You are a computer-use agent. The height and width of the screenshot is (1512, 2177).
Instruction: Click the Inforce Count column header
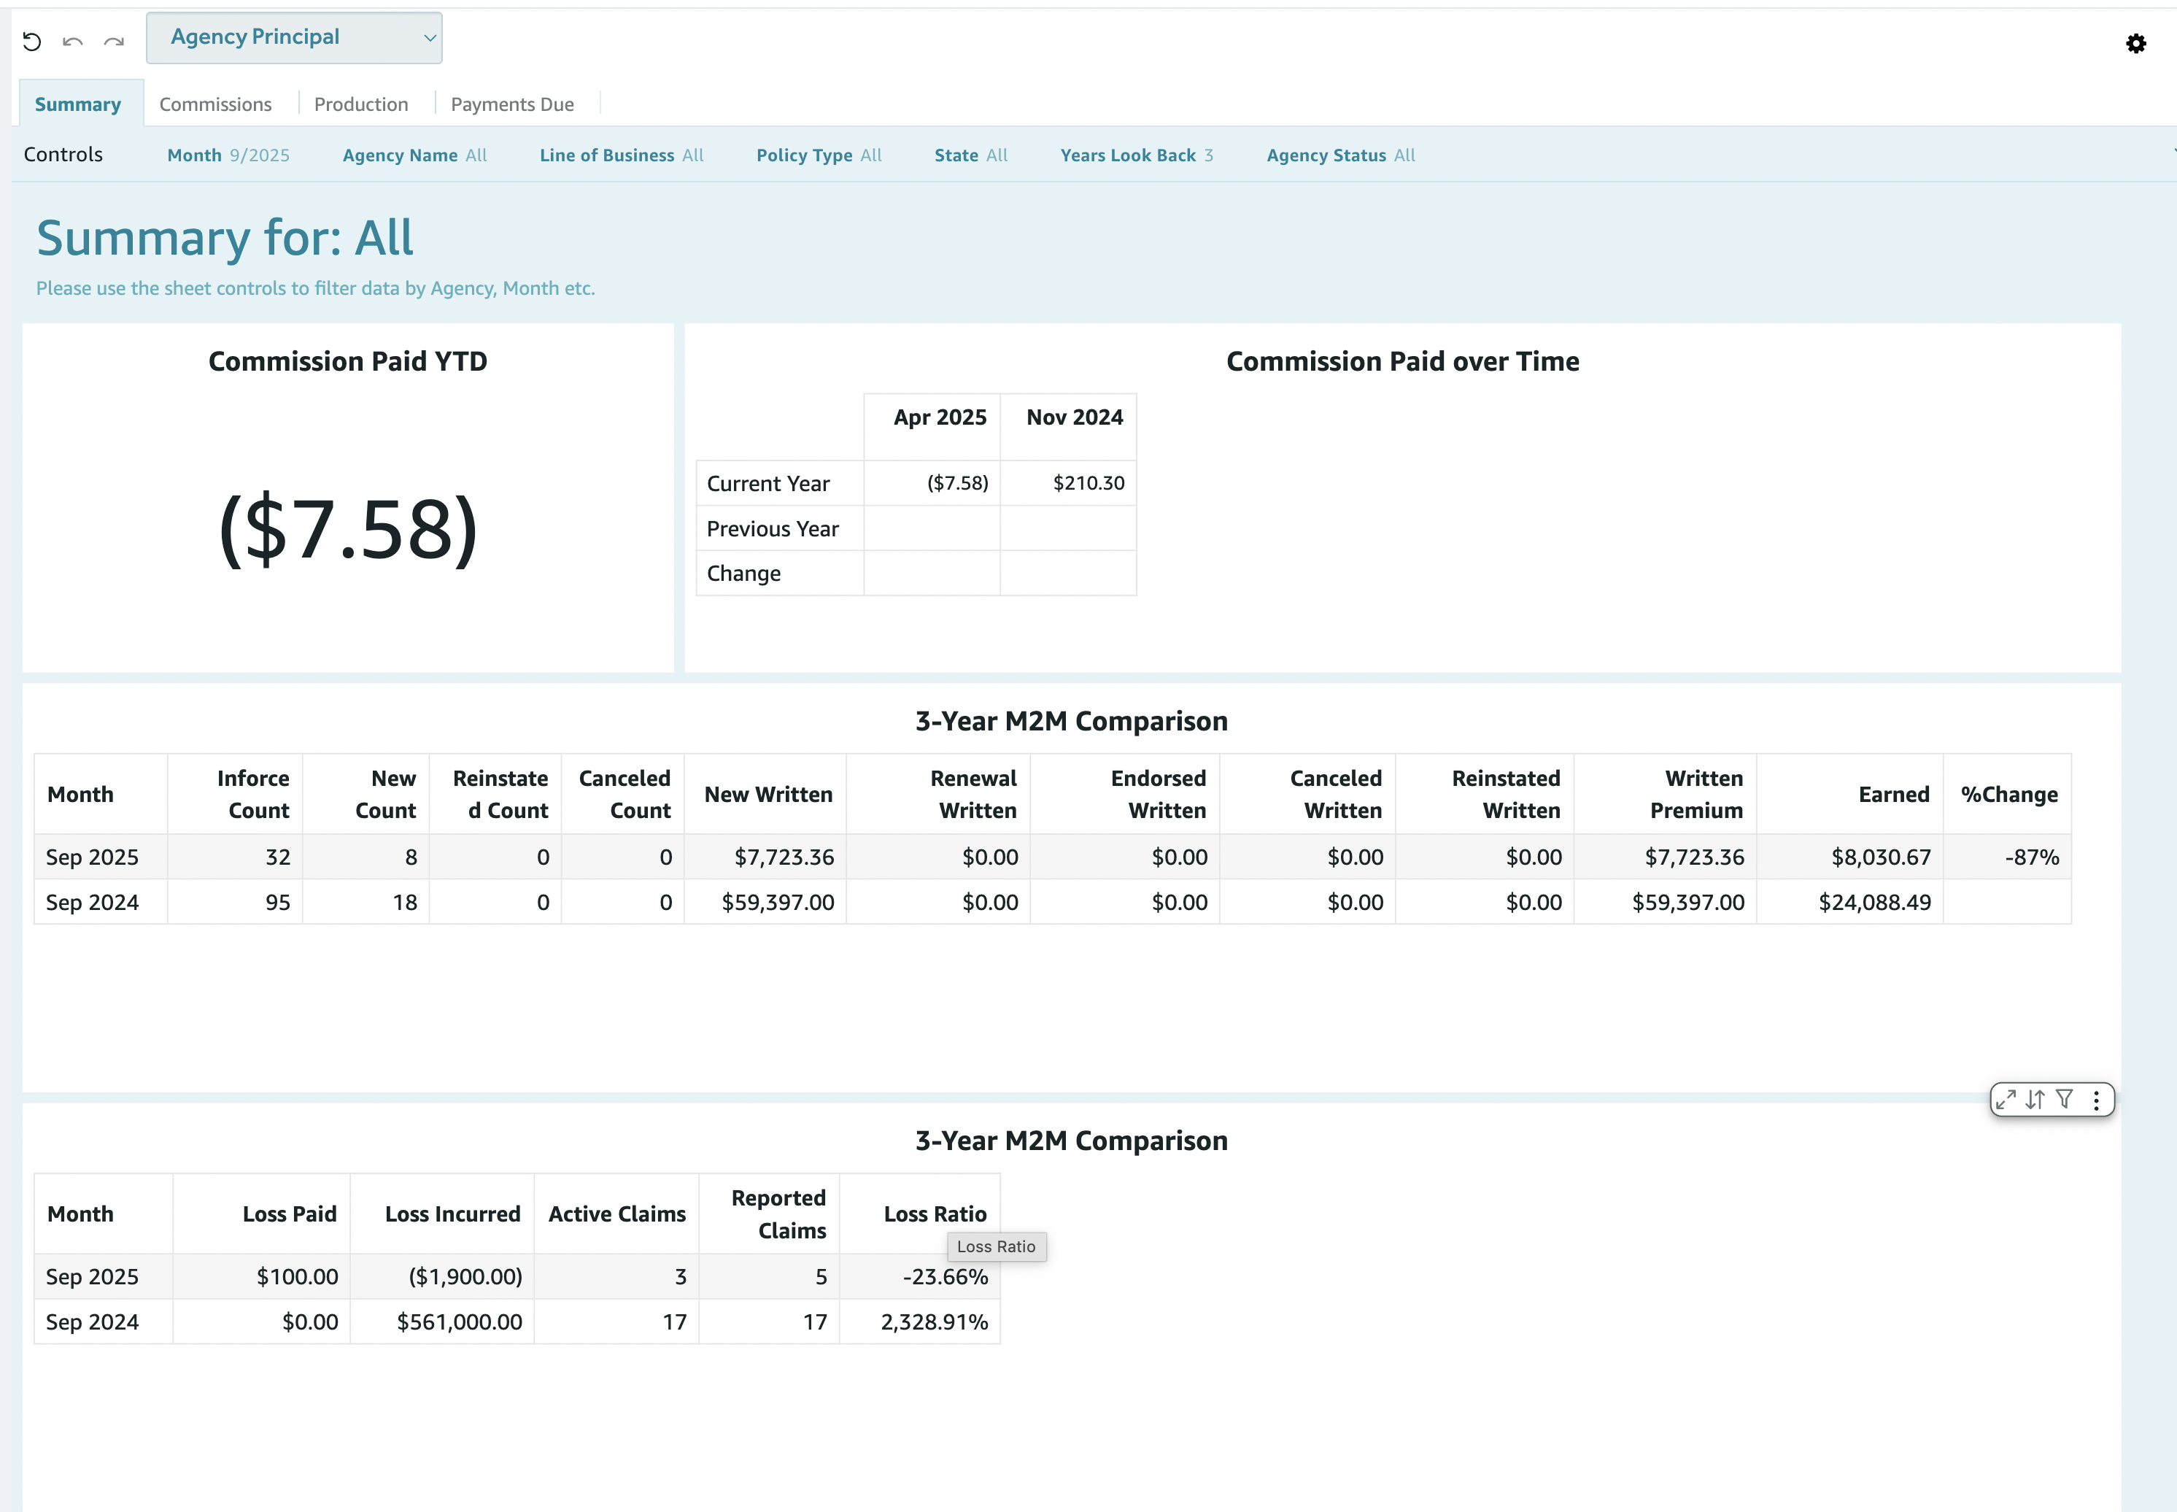click(253, 794)
